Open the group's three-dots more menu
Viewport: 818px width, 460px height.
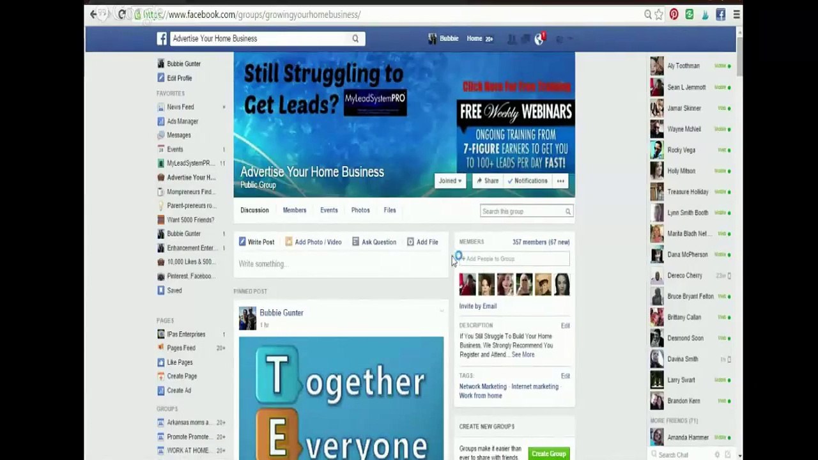click(560, 181)
